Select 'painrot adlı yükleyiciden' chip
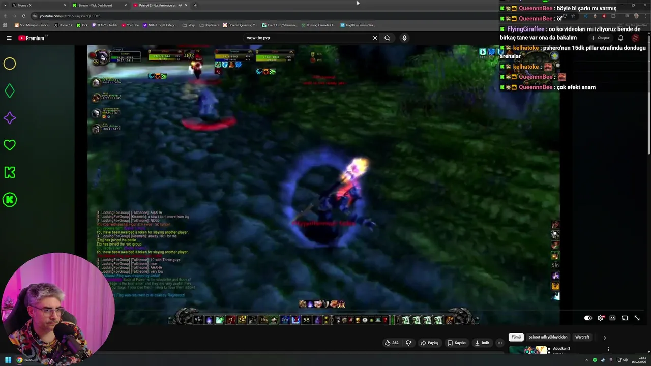The width and height of the screenshot is (651, 366). (x=548, y=337)
